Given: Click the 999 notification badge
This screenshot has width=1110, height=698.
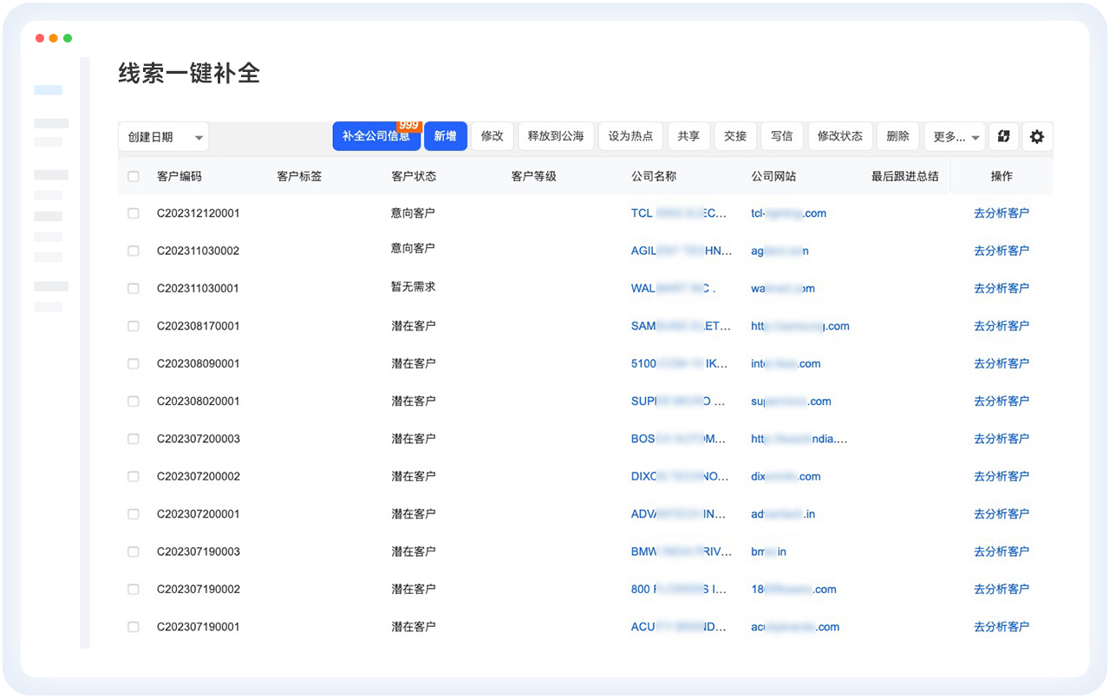Looking at the screenshot, I should pos(408,126).
